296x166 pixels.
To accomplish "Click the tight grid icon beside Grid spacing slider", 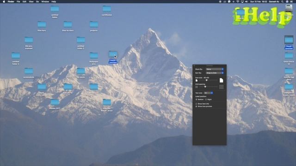I will (197, 87).
